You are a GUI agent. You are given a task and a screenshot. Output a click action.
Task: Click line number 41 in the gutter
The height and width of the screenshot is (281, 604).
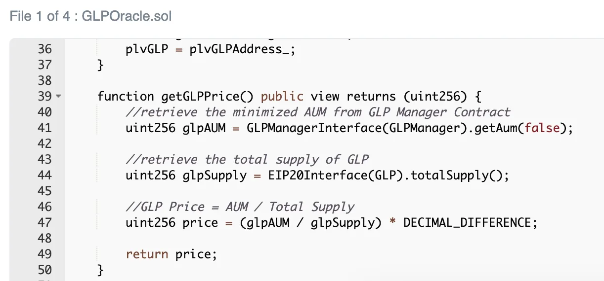click(x=44, y=128)
